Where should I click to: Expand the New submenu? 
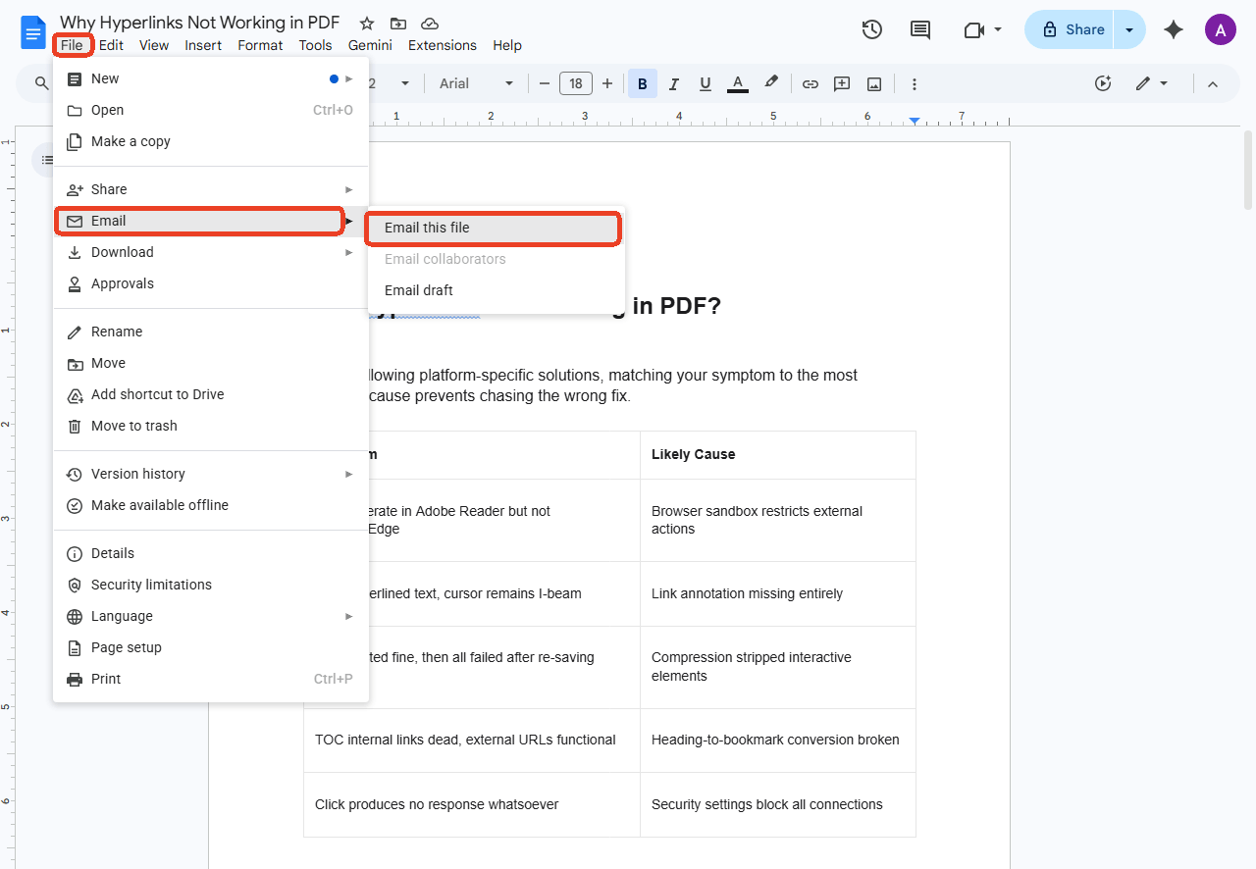pos(211,78)
